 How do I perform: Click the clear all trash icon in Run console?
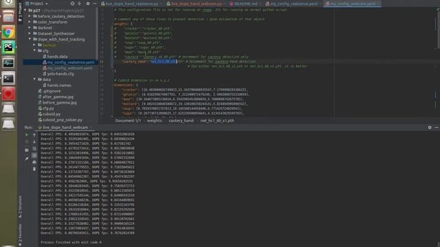[34, 169]
